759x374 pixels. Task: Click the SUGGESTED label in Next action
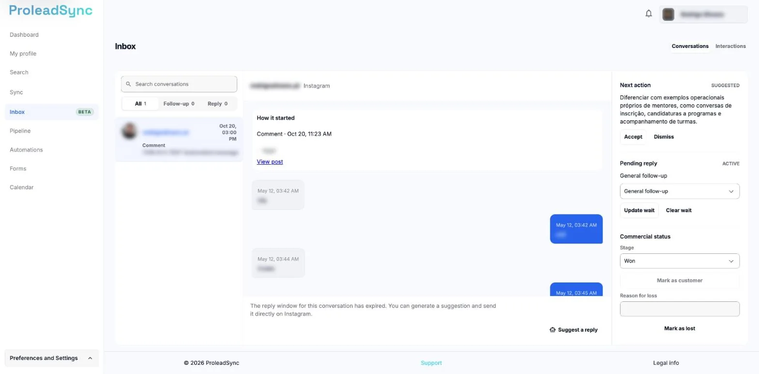(725, 86)
